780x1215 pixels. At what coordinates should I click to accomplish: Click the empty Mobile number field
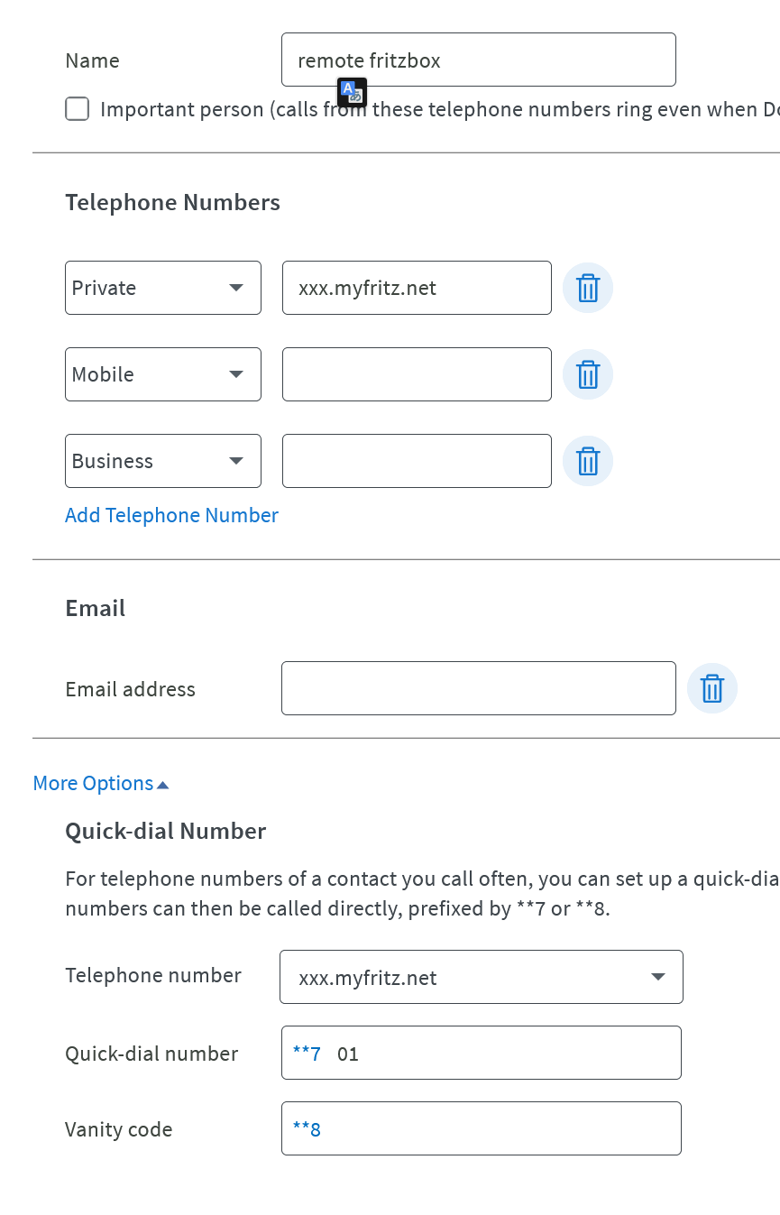coord(417,374)
